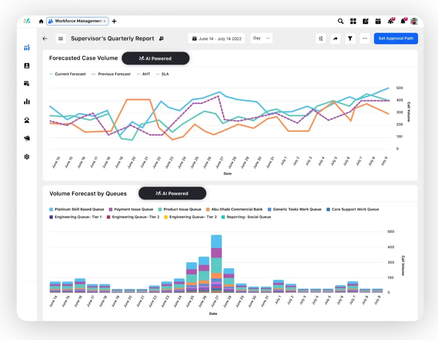438x340 pixels.
Task: Open the display settings sliders icon in toolbar
Action: (x=321, y=39)
